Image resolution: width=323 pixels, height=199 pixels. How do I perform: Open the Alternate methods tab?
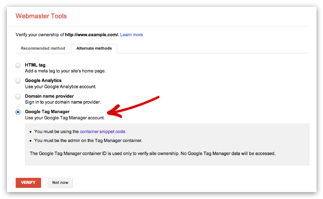coord(94,48)
